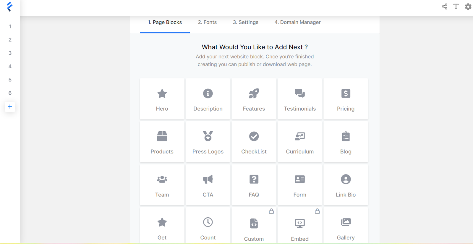Image resolution: width=473 pixels, height=244 pixels.
Task: Select the Link Bio block
Action: click(346, 185)
